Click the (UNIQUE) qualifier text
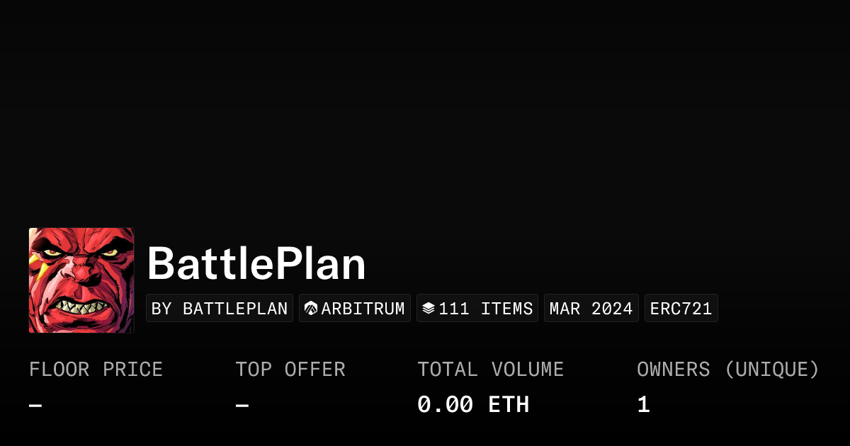The height and width of the screenshot is (446, 850). click(772, 370)
